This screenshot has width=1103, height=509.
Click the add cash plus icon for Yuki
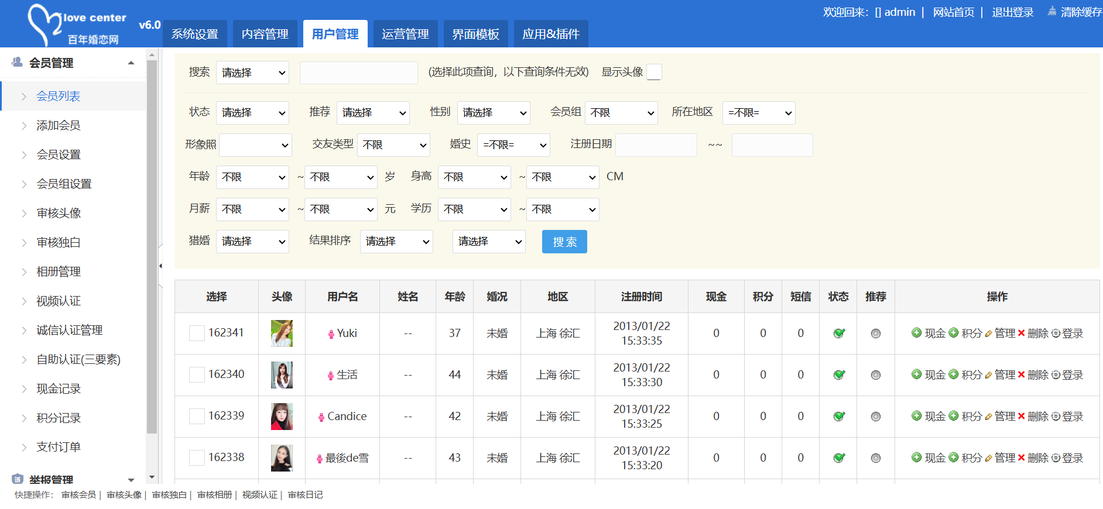(x=916, y=333)
